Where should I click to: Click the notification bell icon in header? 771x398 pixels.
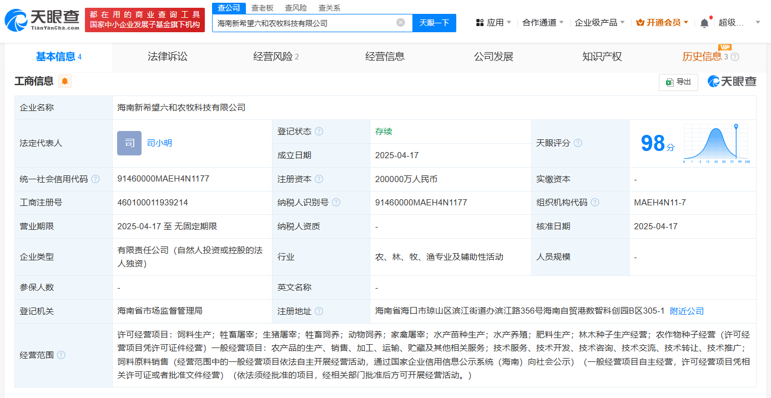point(704,23)
